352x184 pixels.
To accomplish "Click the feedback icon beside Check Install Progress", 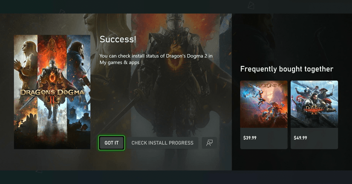I will (209, 143).
